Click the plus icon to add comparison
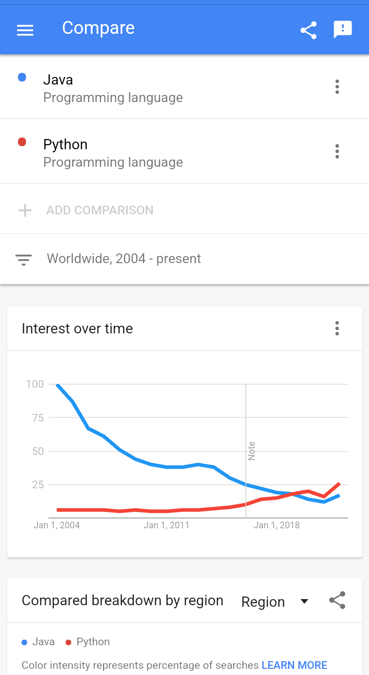Viewport: 369px width, 675px height. point(25,210)
